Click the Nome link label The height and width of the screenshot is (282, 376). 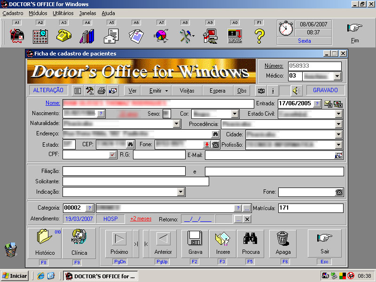click(53, 103)
